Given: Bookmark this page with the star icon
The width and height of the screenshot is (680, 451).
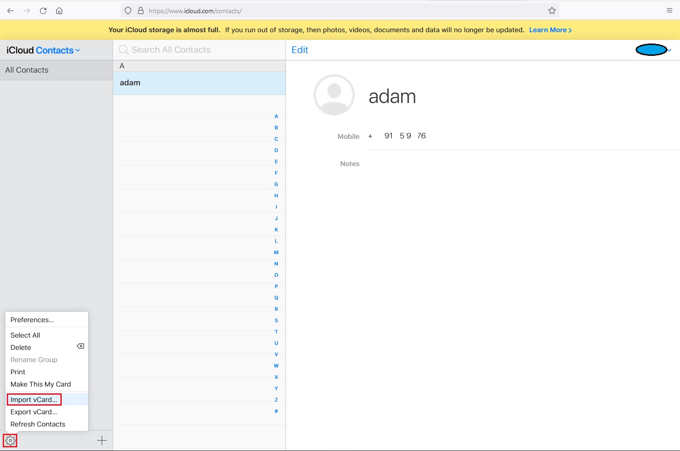Looking at the screenshot, I should [552, 10].
